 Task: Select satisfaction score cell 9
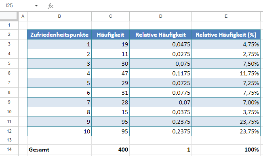click(x=59, y=122)
